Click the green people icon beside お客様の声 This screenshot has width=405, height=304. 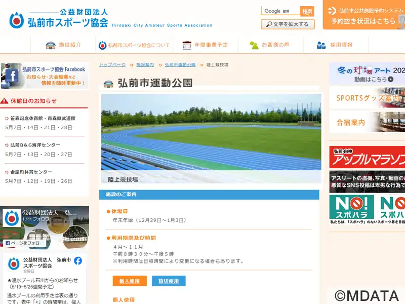point(254,45)
